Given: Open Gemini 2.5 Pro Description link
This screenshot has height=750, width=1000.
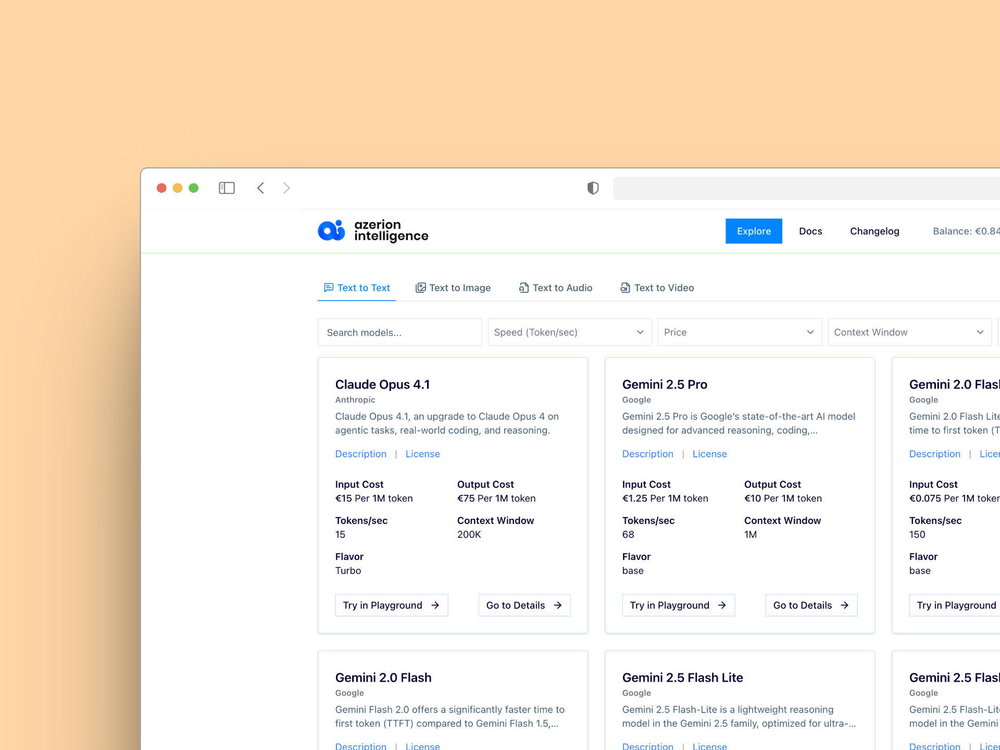Looking at the screenshot, I should tap(648, 454).
